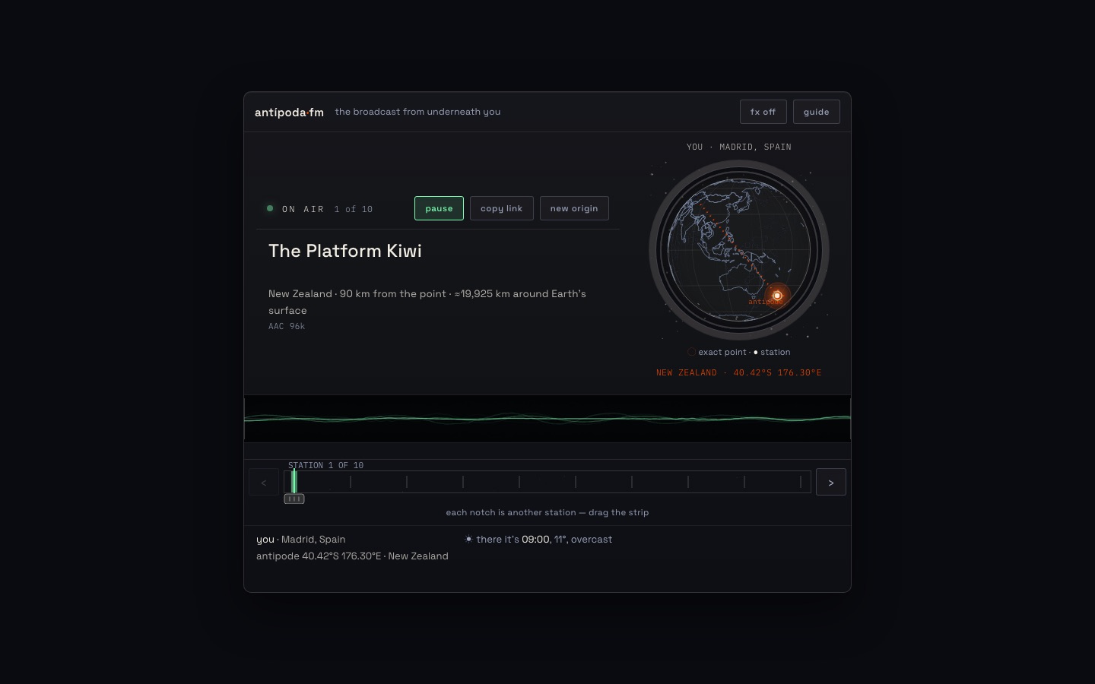Click the 'STATION 1 OF 10' label

click(x=325, y=465)
